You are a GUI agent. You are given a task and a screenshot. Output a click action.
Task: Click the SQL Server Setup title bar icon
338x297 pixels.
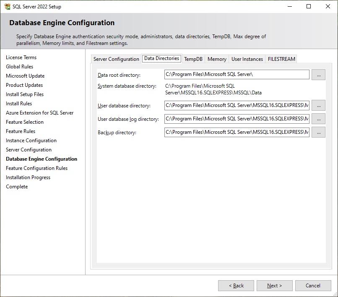pos(7,7)
